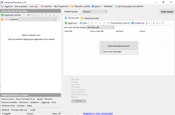Open the Programma dropdown menu
The height and width of the screenshot is (115, 175).
click(x=62, y=6)
